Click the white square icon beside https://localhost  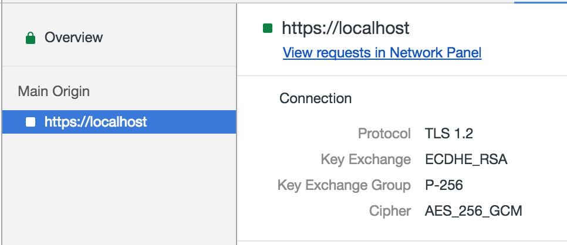click(31, 122)
